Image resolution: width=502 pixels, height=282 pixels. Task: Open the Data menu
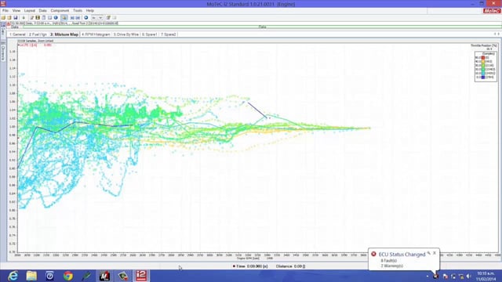[x=42, y=10]
